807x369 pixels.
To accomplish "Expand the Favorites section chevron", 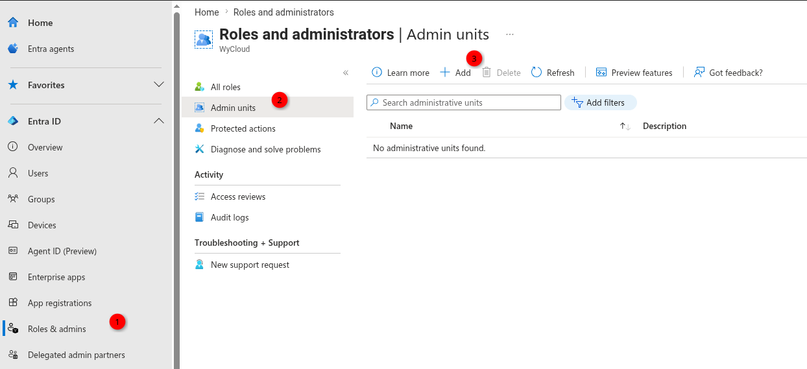I will [x=159, y=85].
